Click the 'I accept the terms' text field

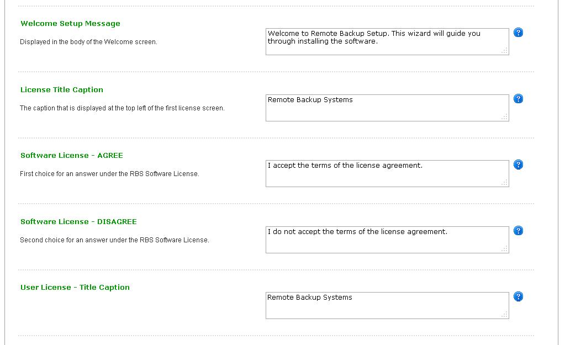coord(387,173)
